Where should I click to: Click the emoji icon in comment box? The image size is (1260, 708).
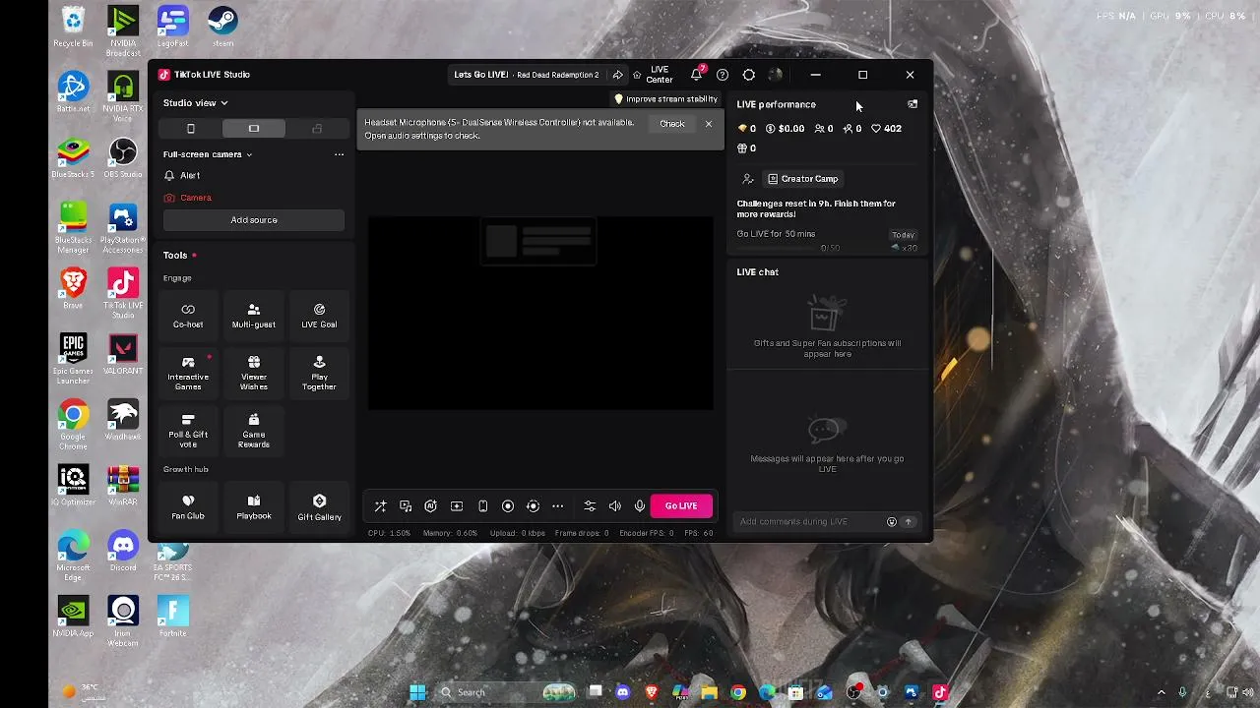click(892, 522)
